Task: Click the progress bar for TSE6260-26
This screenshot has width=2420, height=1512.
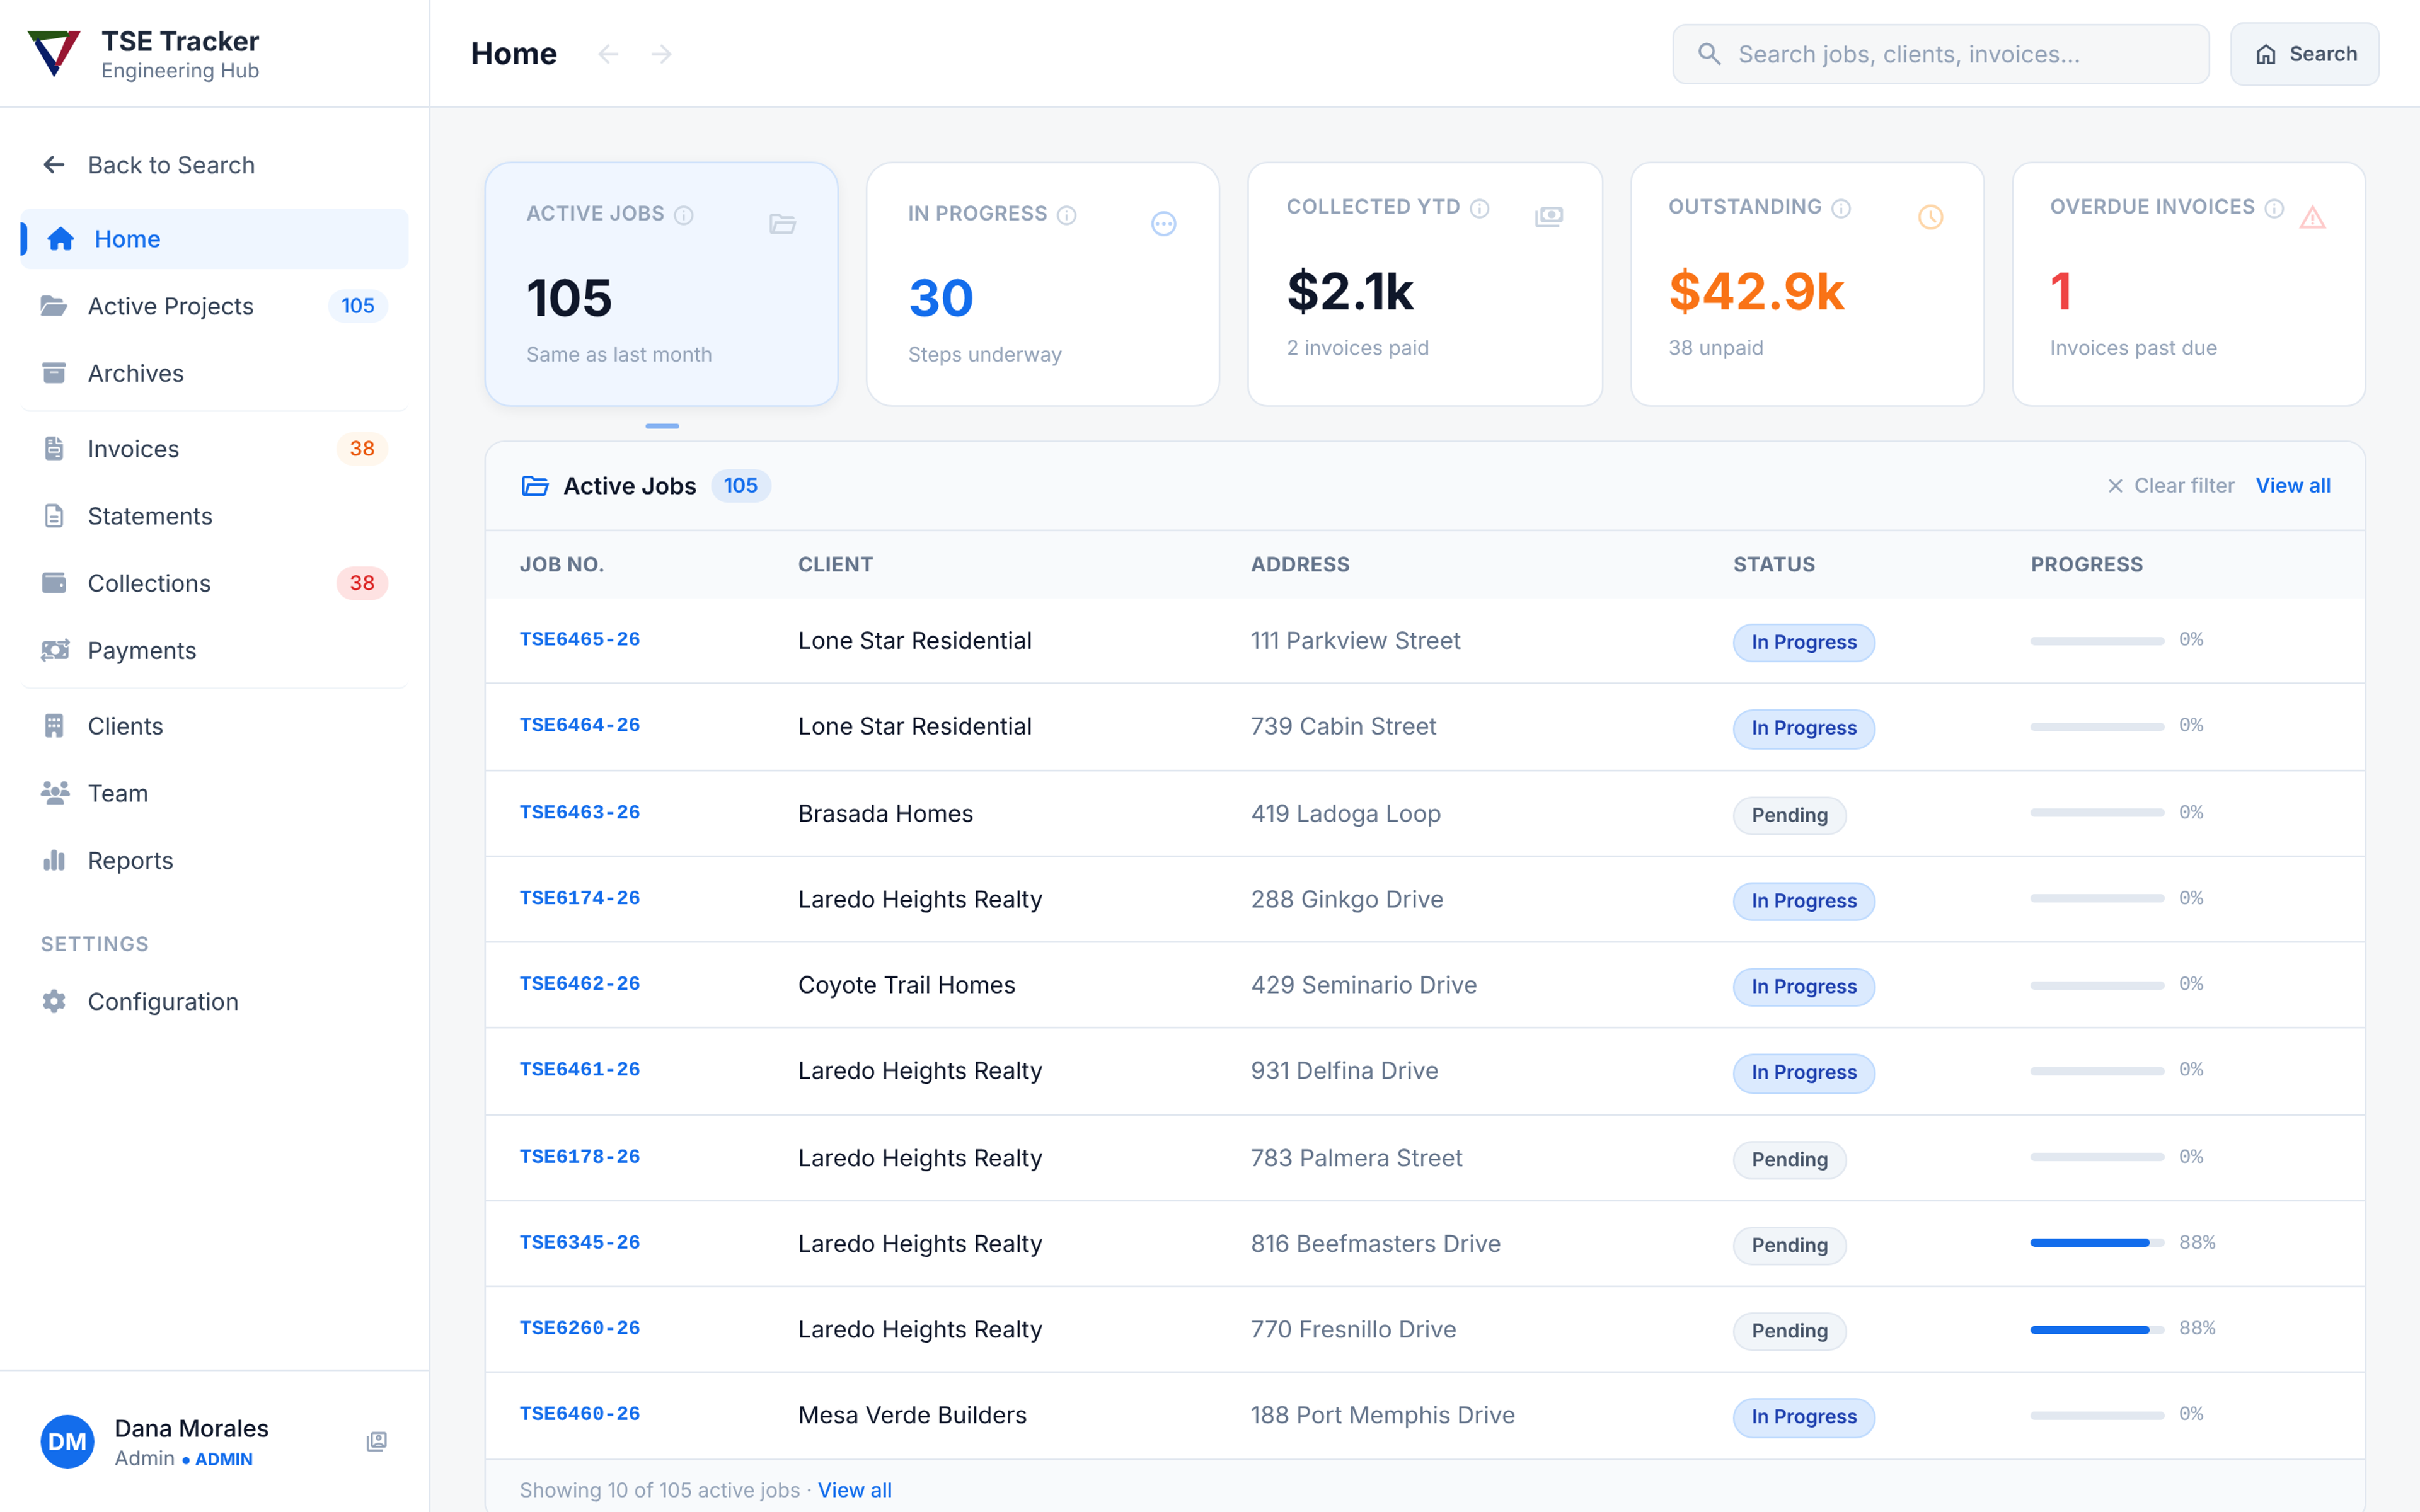Action: click(x=2097, y=1330)
